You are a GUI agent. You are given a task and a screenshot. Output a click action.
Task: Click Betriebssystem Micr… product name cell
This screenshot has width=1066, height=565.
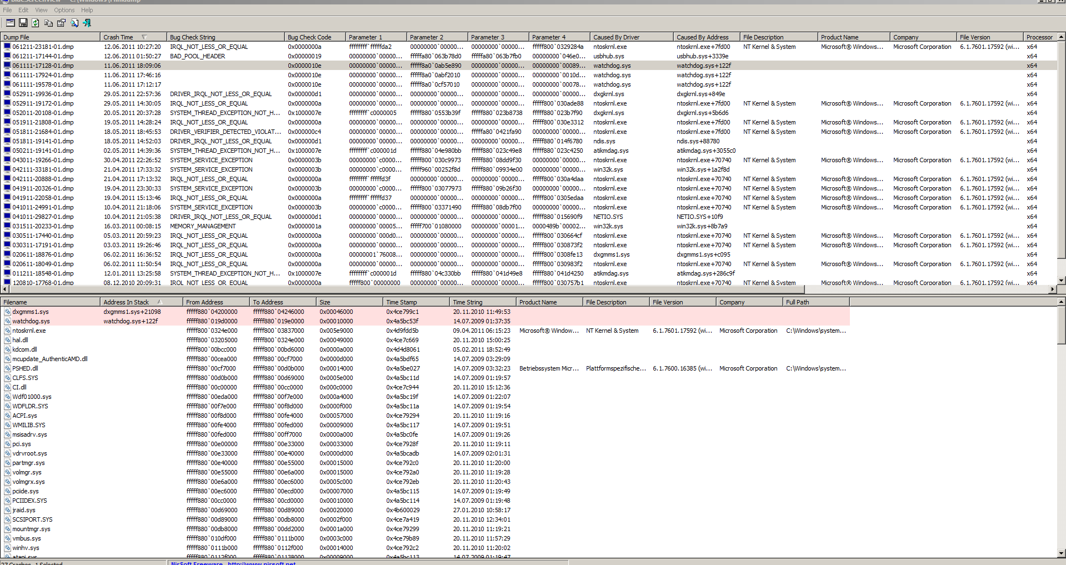tap(549, 368)
